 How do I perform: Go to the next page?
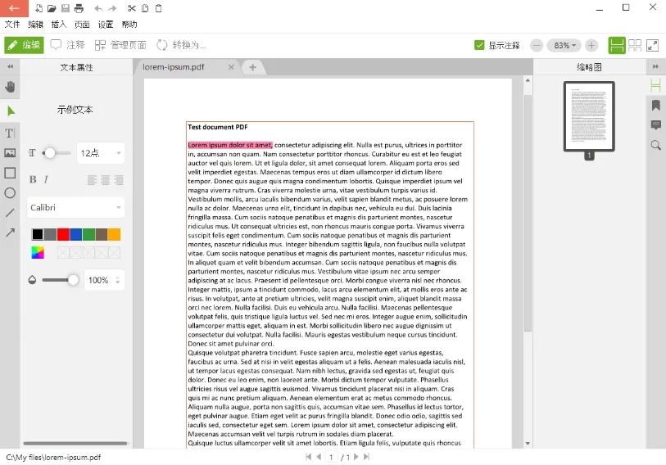click(x=356, y=457)
